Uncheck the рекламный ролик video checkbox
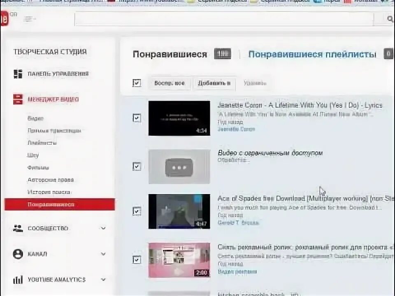Screen dimensions: 395x296 pyautogui.click(x=137, y=259)
